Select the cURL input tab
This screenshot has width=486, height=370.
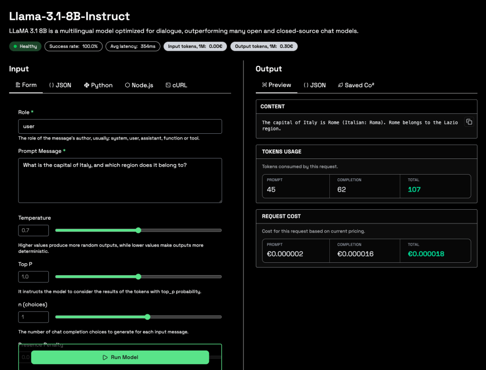pos(176,85)
